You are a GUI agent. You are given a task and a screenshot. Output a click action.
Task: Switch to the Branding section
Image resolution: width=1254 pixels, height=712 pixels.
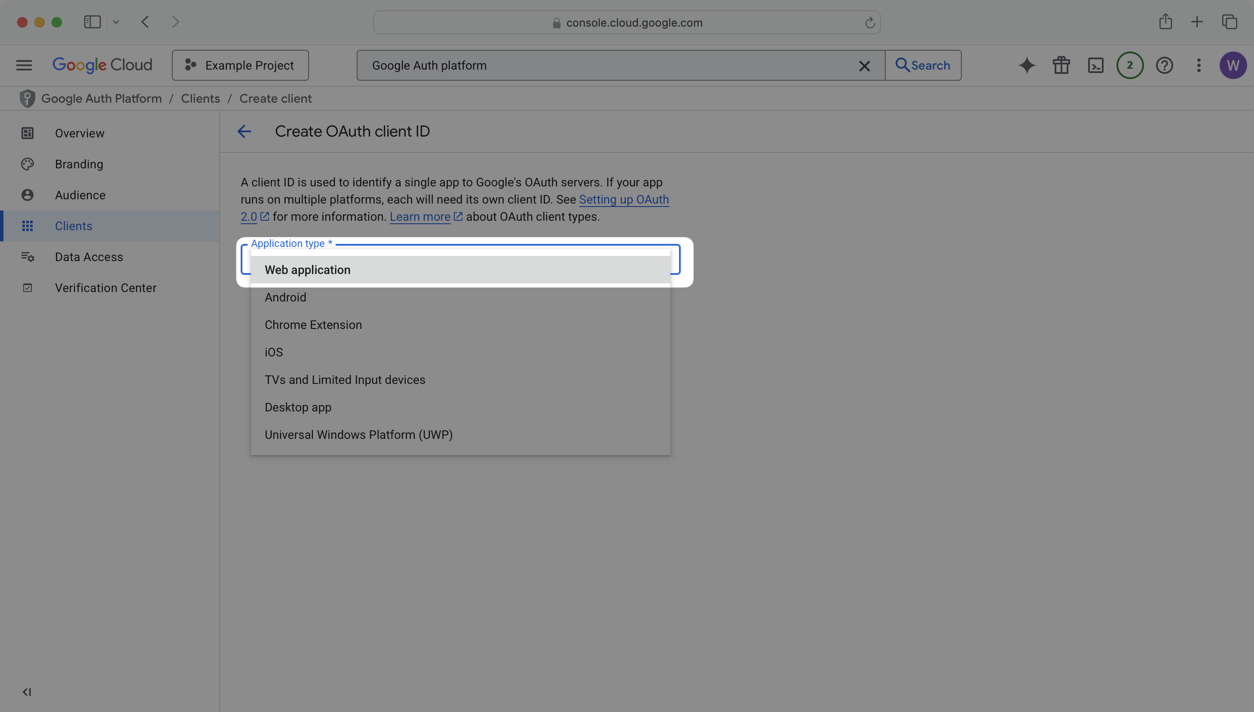coord(78,164)
